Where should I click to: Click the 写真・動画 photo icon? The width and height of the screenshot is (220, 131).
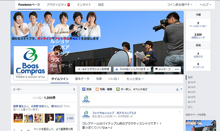click(x=97, y=89)
